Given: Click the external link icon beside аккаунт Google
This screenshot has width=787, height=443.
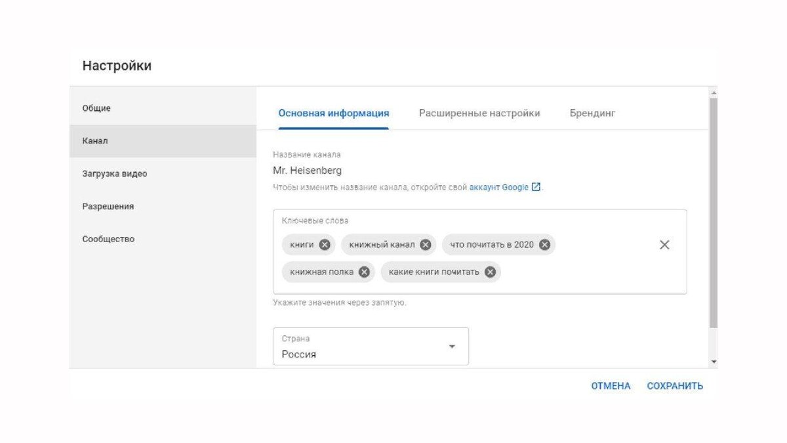Looking at the screenshot, I should tap(536, 187).
